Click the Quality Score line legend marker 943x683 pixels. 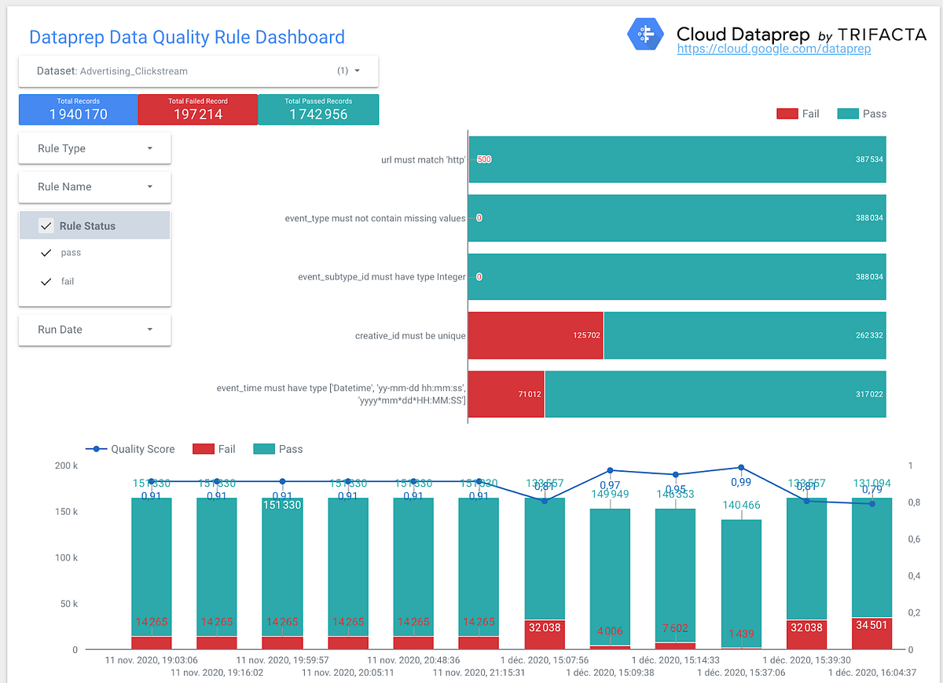[x=96, y=449]
